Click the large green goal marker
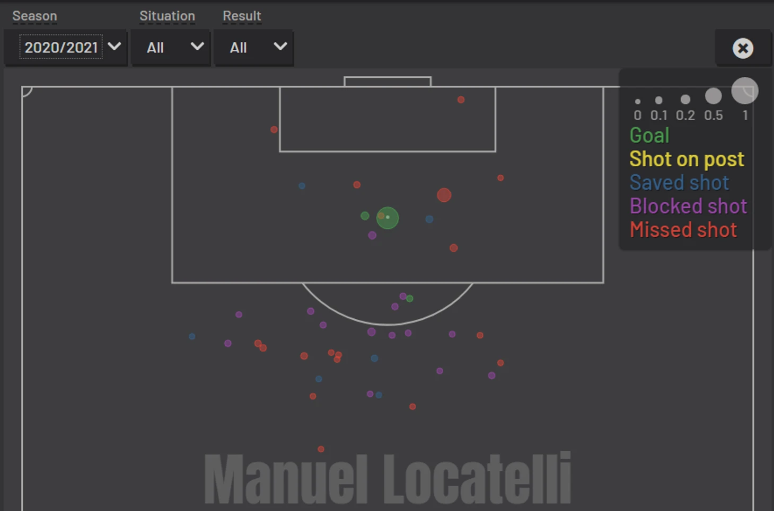774x511 pixels. coord(388,218)
